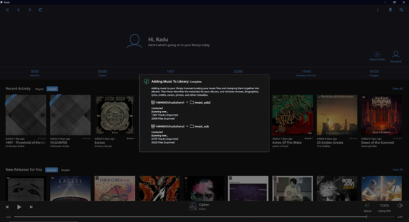The height and width of the screenshot is (222, 409).
Task: Open 11643 Reviews and bio
Action: tap(306, 73)
